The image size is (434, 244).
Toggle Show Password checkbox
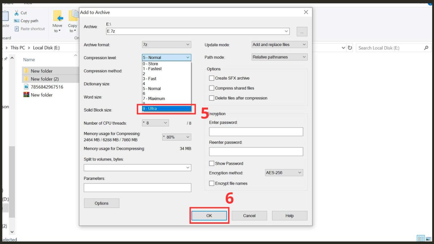[212, 163]
